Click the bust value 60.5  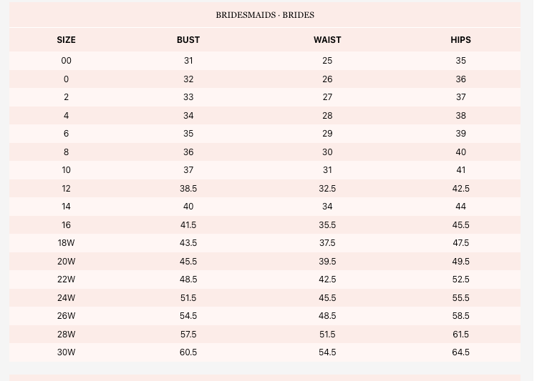coord(188,352)
